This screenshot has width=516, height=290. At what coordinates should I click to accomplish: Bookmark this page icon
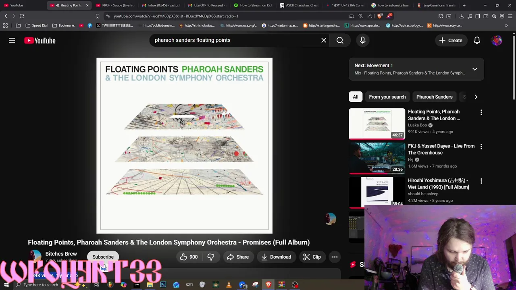click(98, 16)
